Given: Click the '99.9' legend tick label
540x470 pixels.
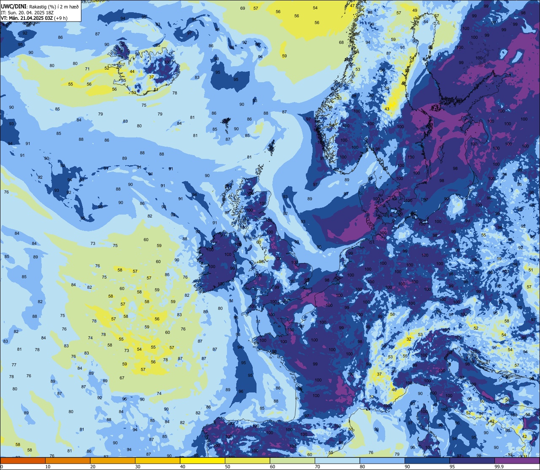Looking at the screenshot, I should 499,467.
